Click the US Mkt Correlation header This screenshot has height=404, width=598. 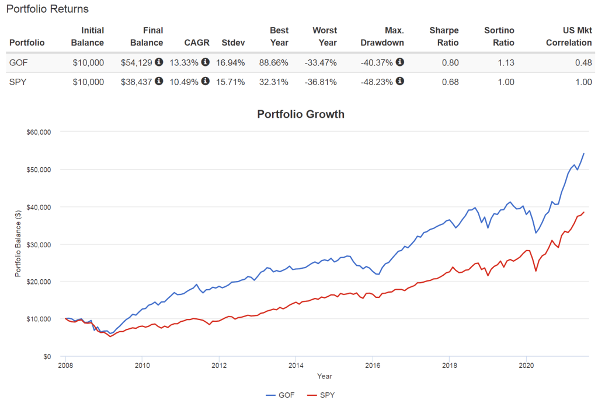point(560,37)
